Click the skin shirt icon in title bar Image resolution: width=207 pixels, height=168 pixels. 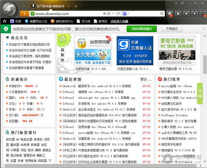click(x=183, y=3)
